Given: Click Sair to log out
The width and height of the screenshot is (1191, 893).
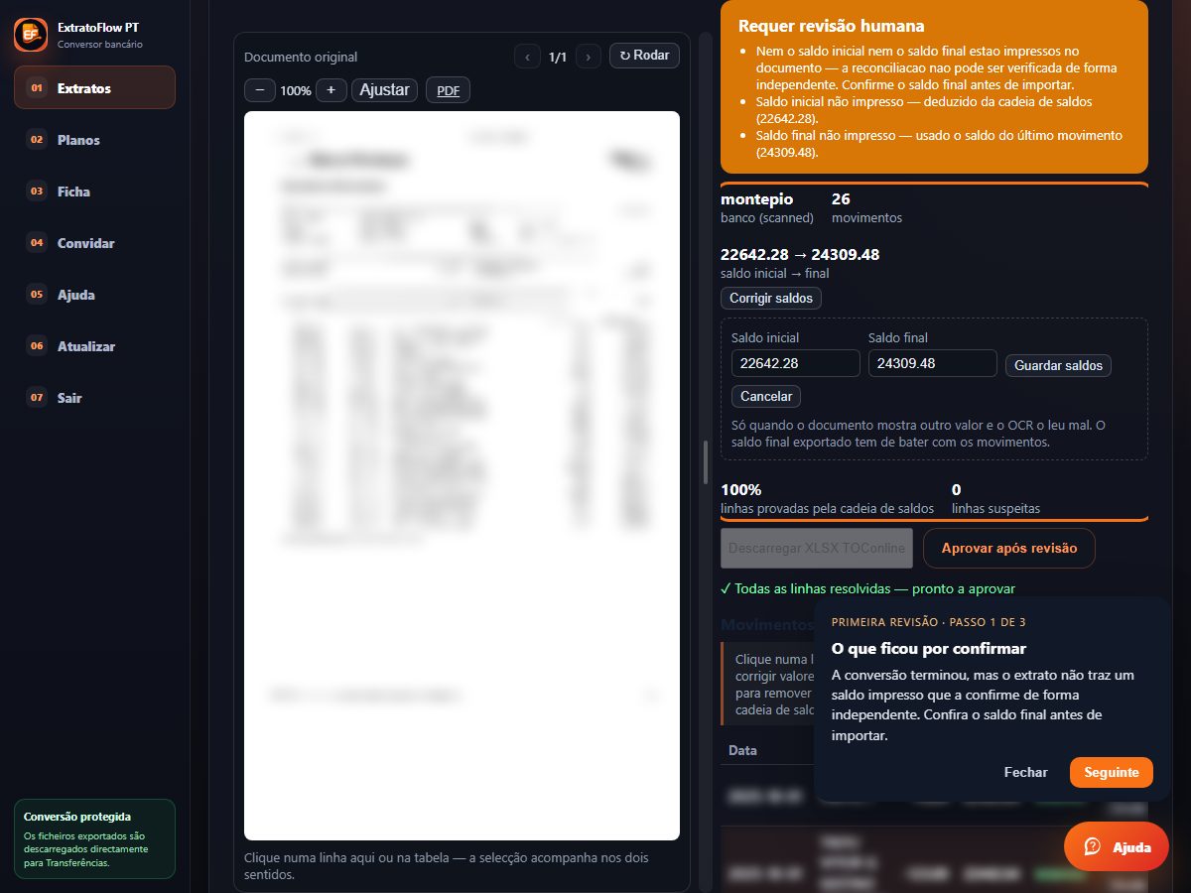Looking at the screenshot, I should (94, 398).
